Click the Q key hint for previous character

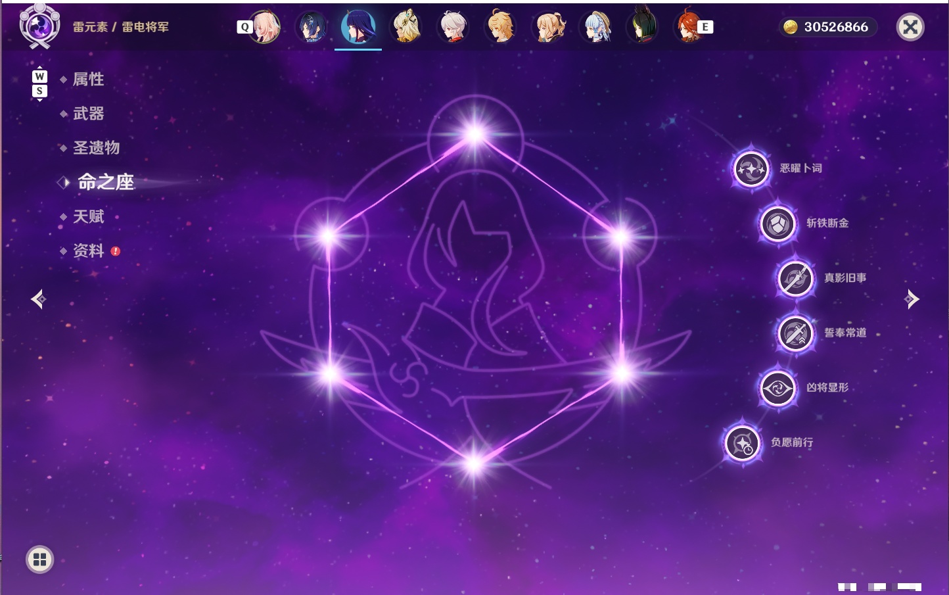point(244,27)
